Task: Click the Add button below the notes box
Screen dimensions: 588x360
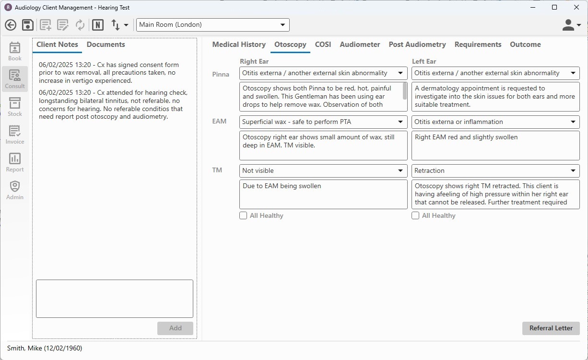Action: tap(175, 328)
